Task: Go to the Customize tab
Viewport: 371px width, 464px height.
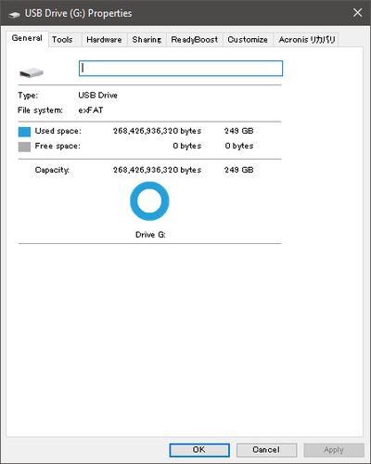Action: [x=248, y=40]
